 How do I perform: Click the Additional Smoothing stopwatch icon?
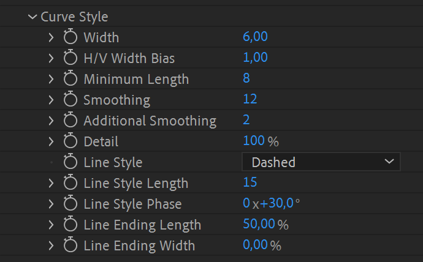pyautogui.click(x=70, y=121)
